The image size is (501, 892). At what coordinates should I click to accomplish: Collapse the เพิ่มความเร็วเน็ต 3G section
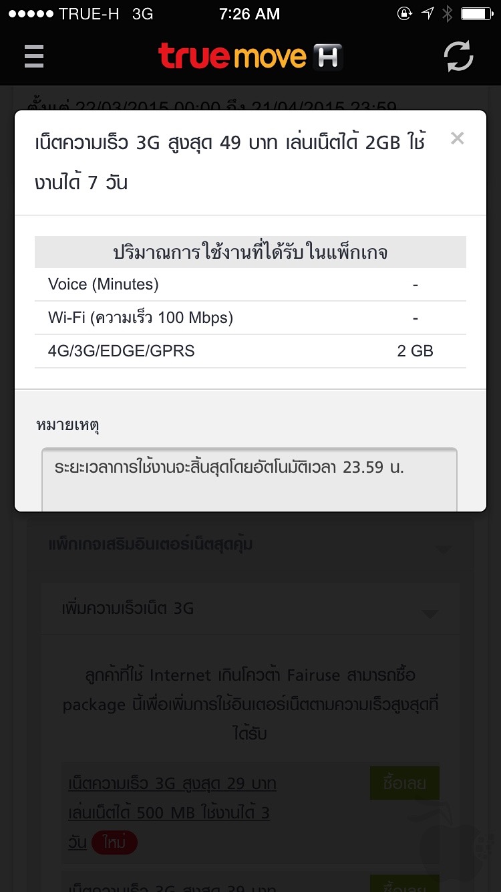pos(250,608)
